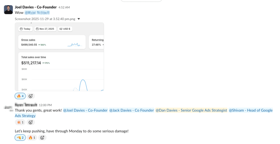Toggle the collision reaction with count 1
The height and width of the screenshot is (144, 280).
(20, 122)
